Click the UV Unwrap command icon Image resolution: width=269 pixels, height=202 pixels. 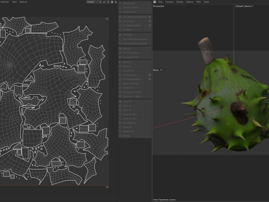click(x=120, y=21)
